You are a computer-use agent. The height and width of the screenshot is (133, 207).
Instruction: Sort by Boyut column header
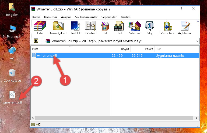[x=120, y=49]
